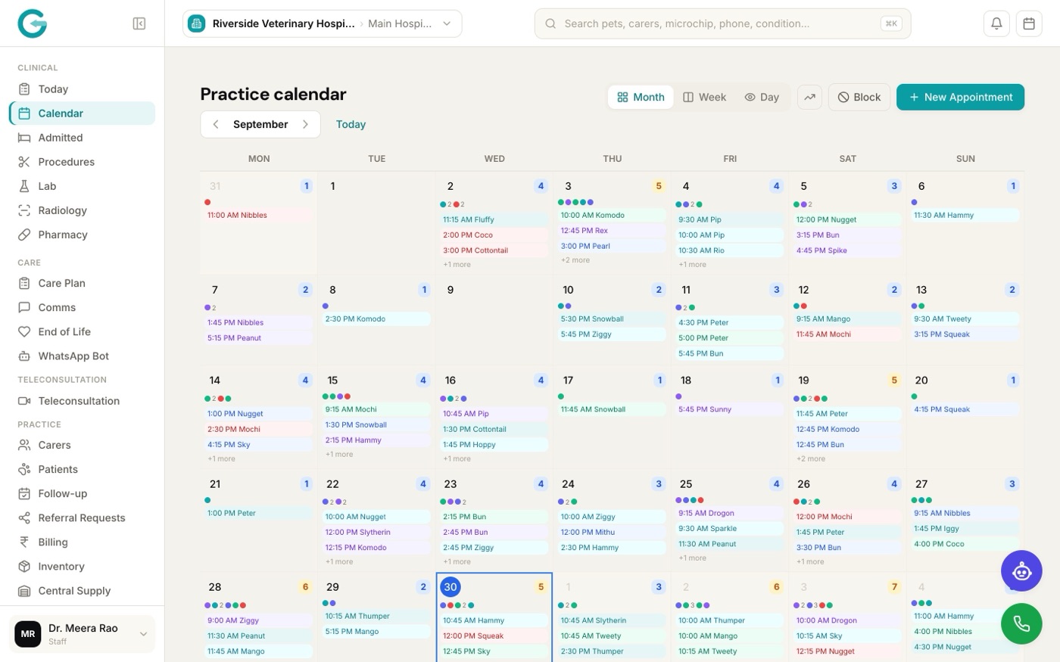Switch to Week view
Screen dimensions: 1060x662
704,97
